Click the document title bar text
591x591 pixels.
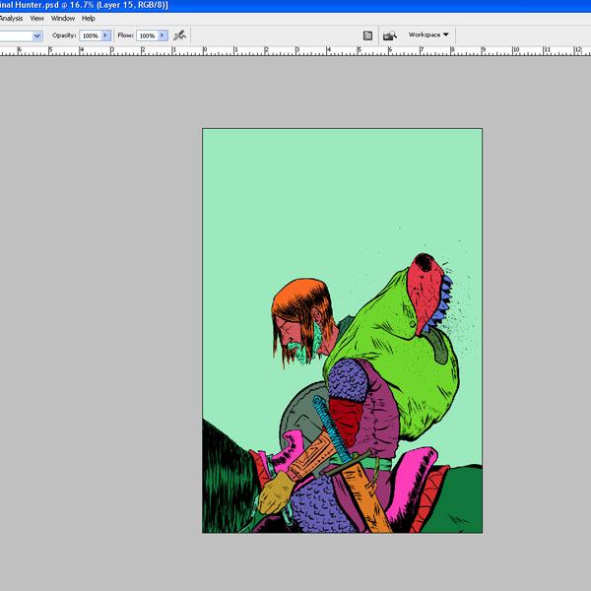pyautogui.click(x=84, y=5)
